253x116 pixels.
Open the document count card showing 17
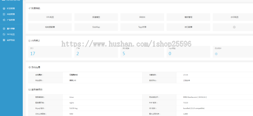(x=50, y=52)
